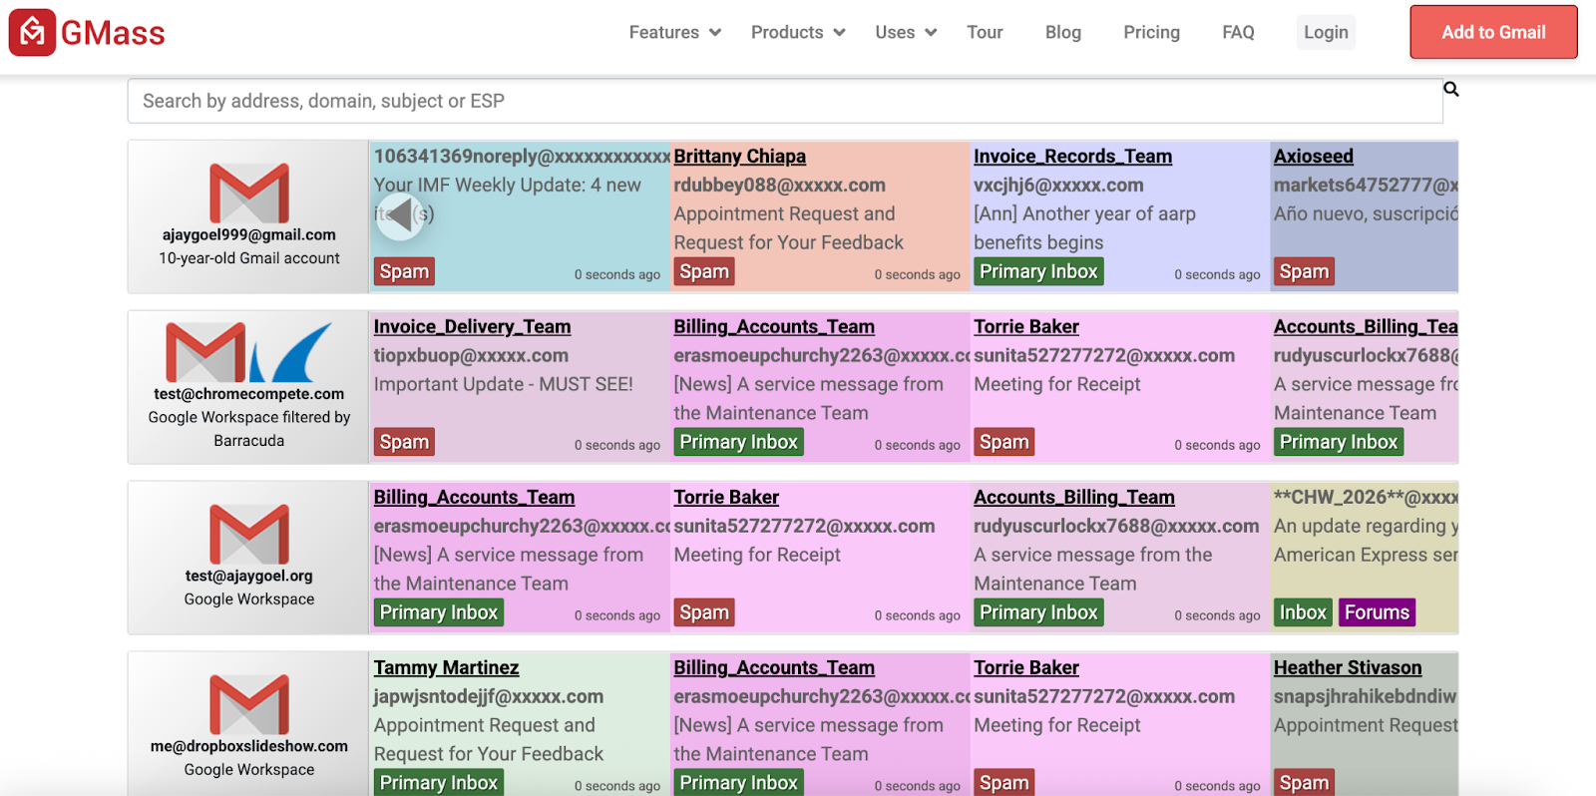Open the Axioseed sender link
Viewport: 1596px width, 796px height.
click(x=1313, y=156)
